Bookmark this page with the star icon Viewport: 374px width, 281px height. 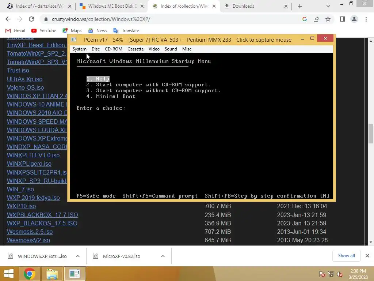pyautogui.click(x=328, y=19)
